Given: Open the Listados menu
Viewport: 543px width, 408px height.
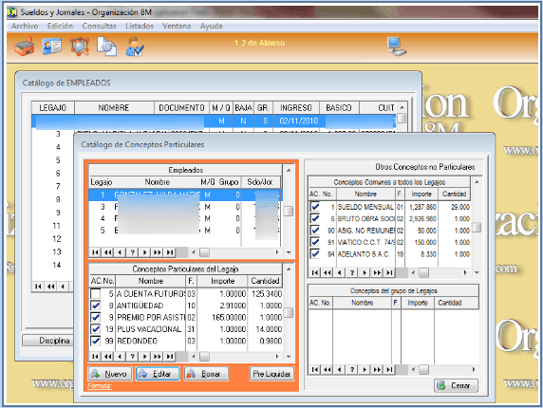Looking at the screenshot, I should pos(140,26).
